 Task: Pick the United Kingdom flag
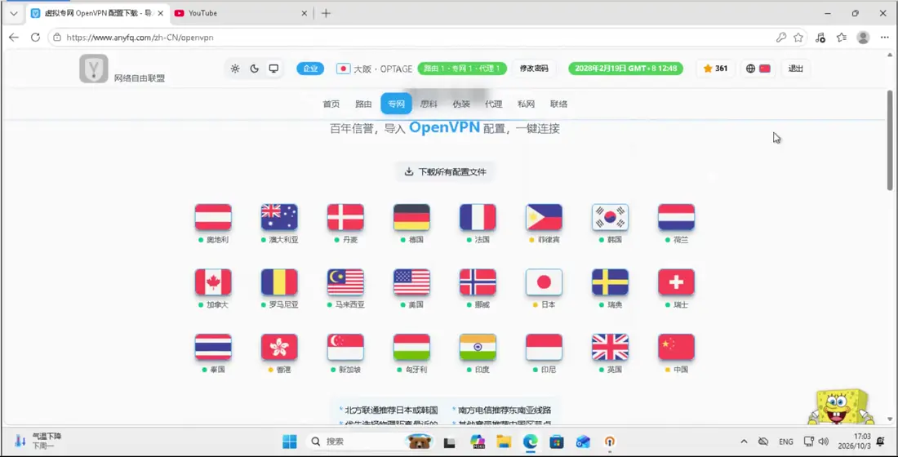pyautogui.click(x=610, y=347)
